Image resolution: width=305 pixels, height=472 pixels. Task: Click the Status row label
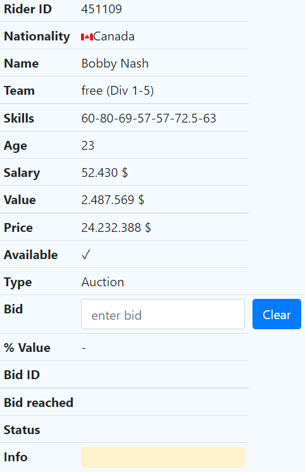22,430
